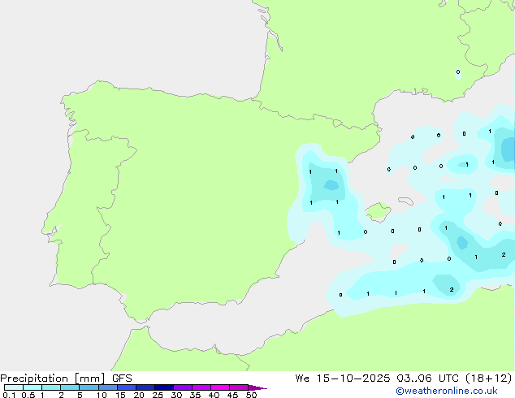The width and height of the screenshot is (515, 398).
Task: Click the '15-10-2025' date text
Action: (x=353, y=379)
